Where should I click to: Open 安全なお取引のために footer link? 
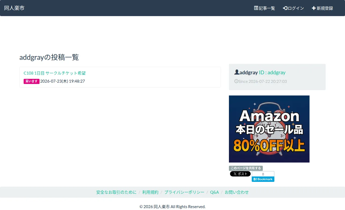click(x=116, y=192)
